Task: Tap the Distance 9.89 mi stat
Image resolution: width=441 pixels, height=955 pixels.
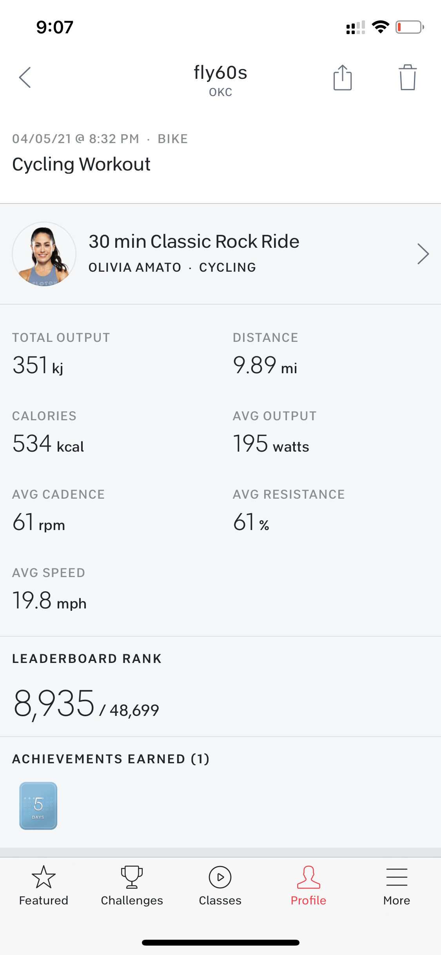Action: tap(265, 365)
